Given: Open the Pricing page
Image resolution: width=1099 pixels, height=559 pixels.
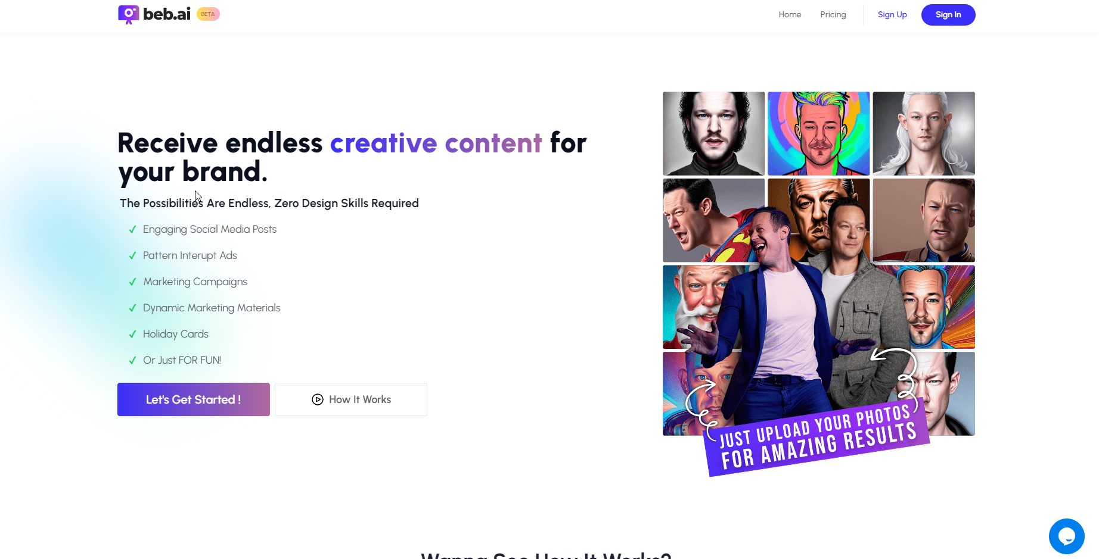Looking at the screenshot, I should [x=833, y=14].
